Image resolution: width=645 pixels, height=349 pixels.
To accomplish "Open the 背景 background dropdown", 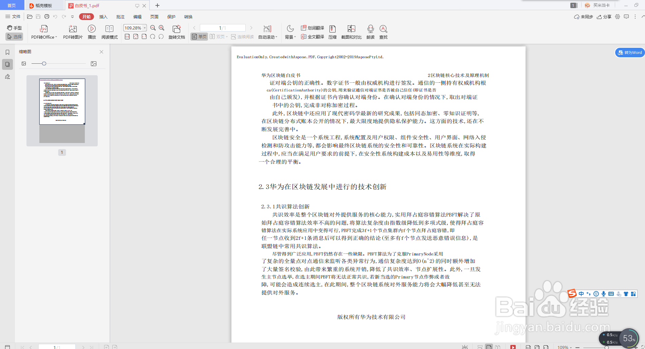I will pos(290,32).
